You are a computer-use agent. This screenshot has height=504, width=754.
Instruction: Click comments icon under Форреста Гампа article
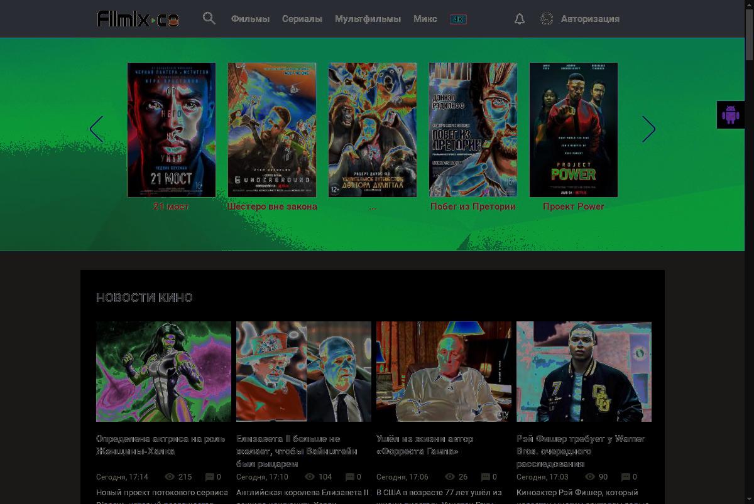[x=486, y=477]
